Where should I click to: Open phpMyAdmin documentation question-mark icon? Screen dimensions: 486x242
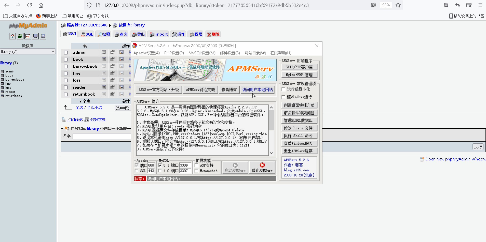click(x=35, y=36)
